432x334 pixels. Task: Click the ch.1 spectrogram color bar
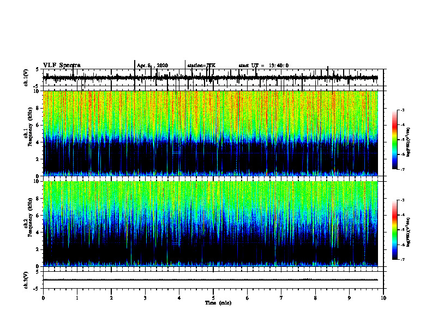click(x=394, y=140)
